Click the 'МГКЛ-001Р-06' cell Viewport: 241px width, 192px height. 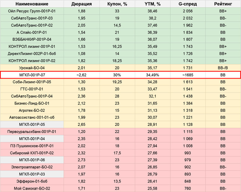pyautogui.click(x=32, y=160)
